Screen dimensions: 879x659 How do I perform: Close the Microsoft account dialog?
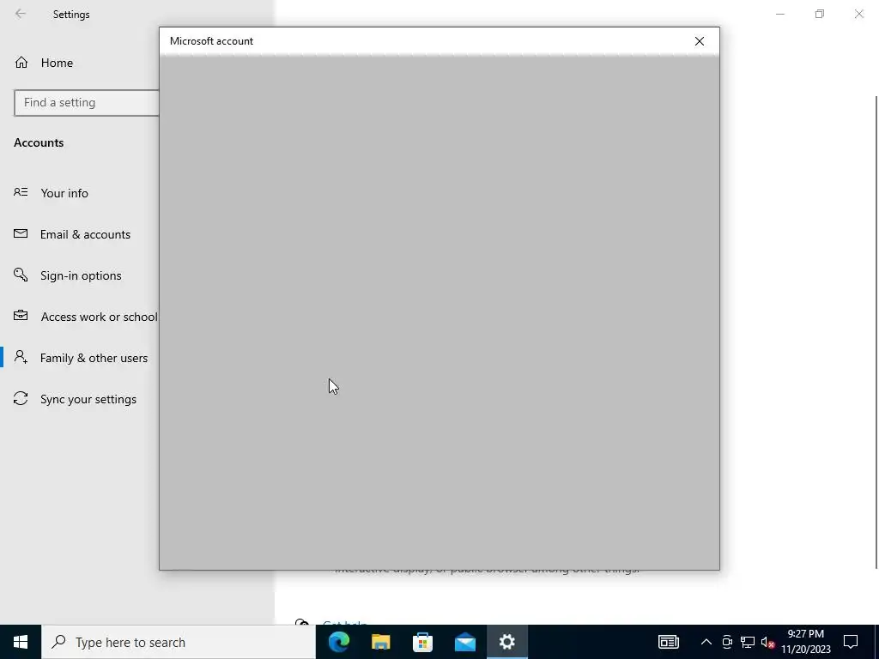click(x=699, y=41)
